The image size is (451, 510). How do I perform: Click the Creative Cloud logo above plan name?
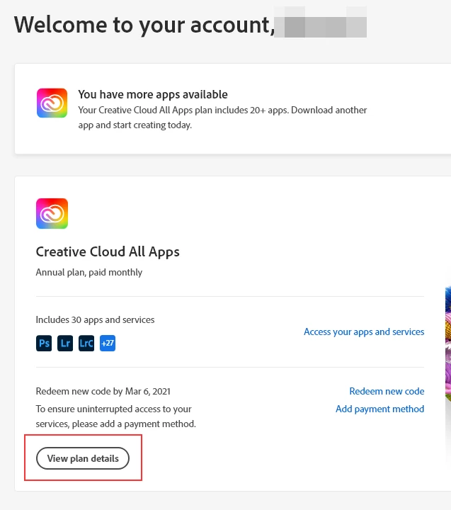[x=52, y=213]
